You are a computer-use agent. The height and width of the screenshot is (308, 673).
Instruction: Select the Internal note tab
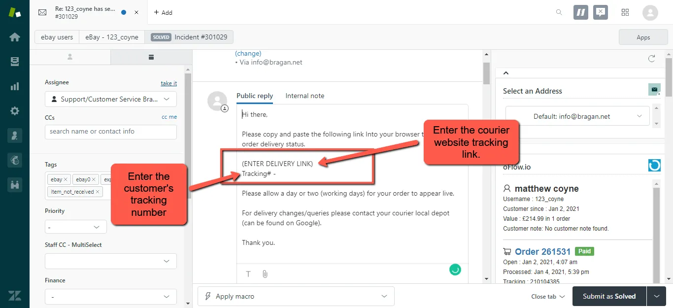pyautogui.click(x=305, y=96)
